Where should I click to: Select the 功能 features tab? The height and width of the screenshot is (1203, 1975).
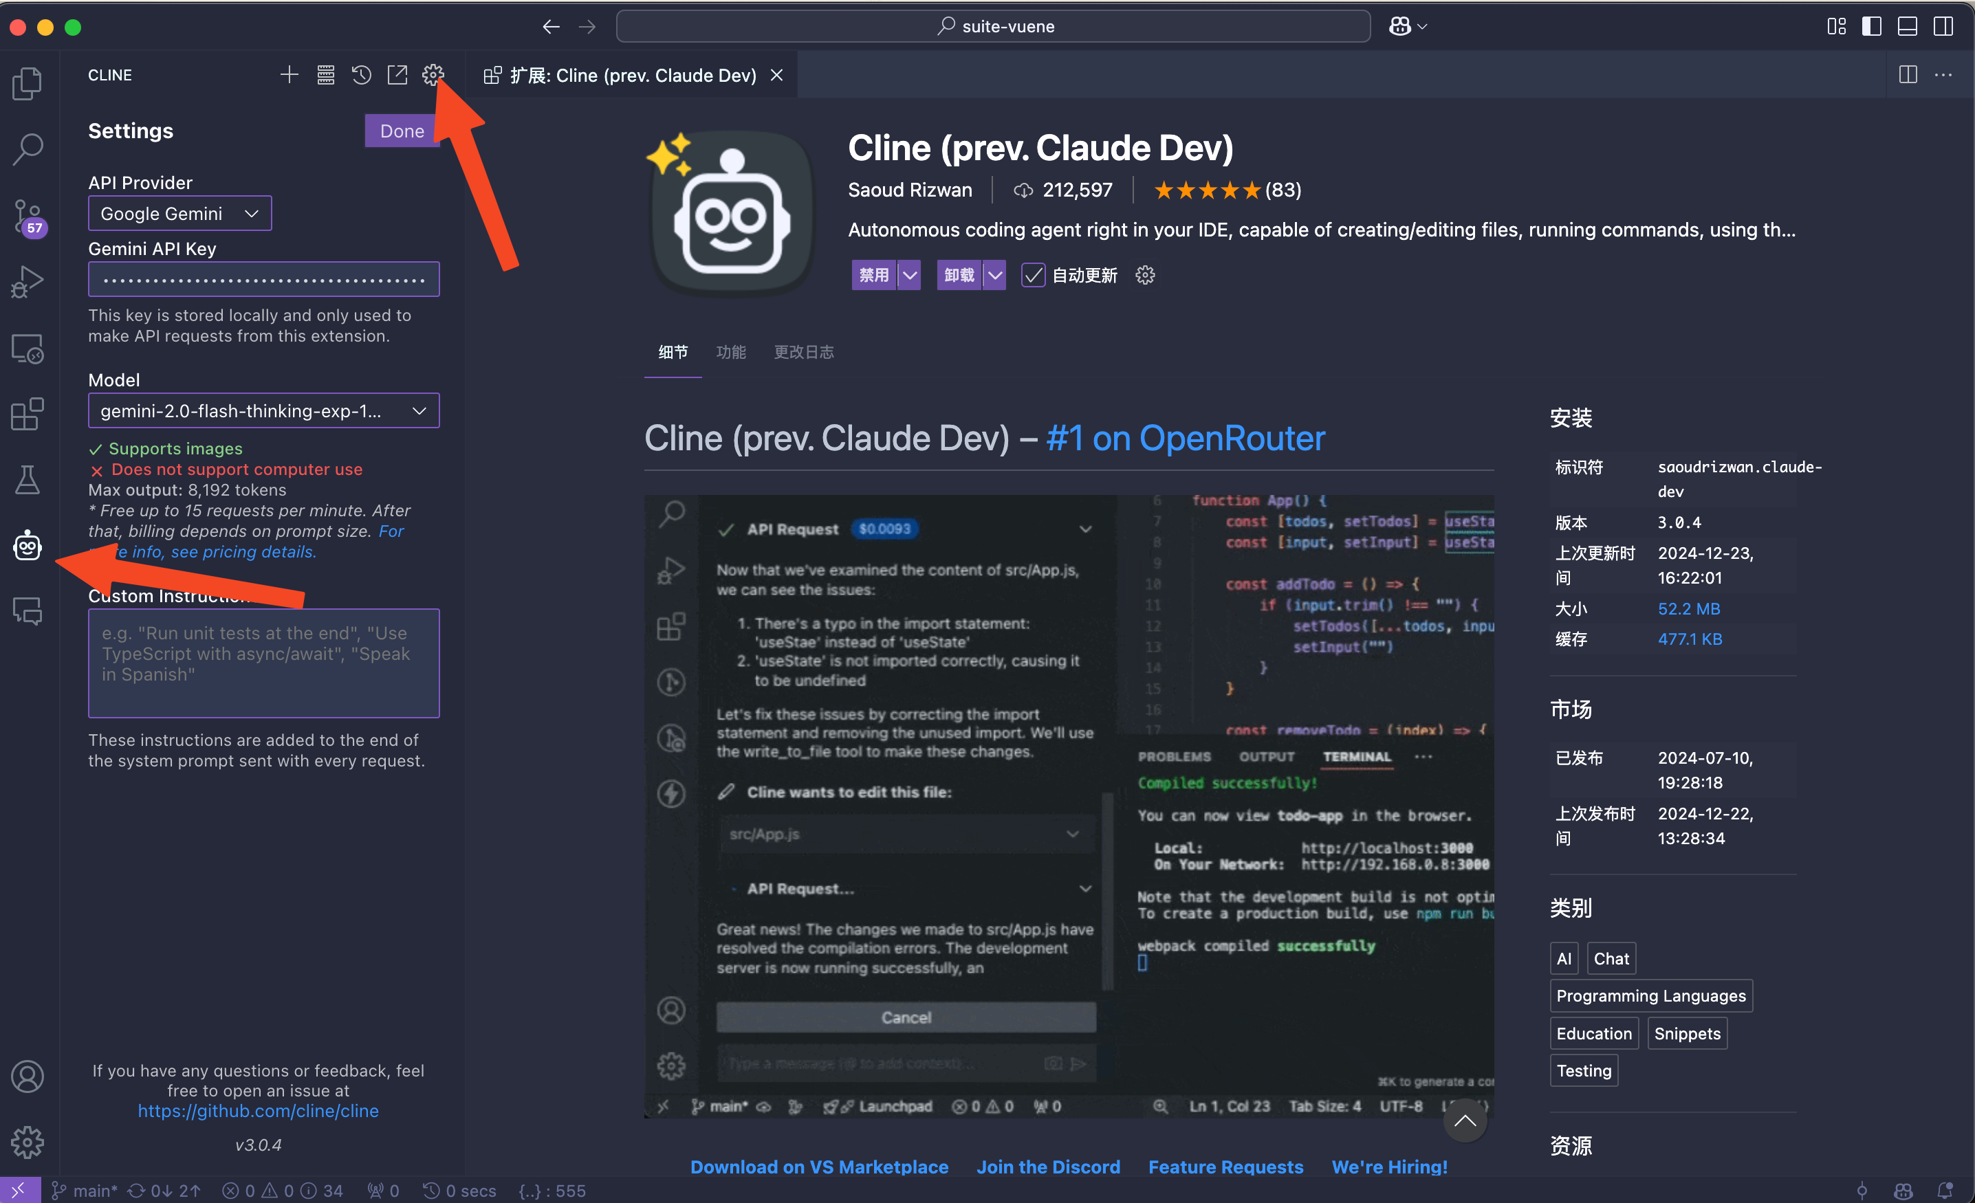click(730, 352)
